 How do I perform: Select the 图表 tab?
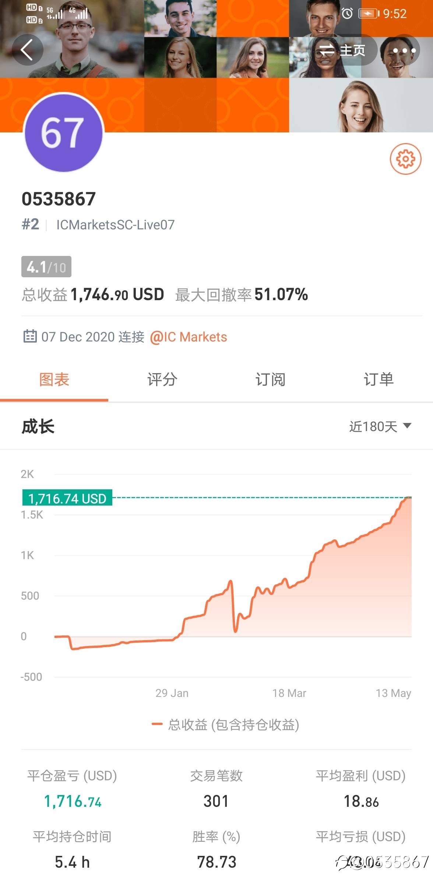[54, 379]
